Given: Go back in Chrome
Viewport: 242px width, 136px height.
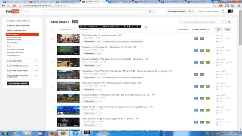Looking at the screenshot, I should click(x=3, y=6).
